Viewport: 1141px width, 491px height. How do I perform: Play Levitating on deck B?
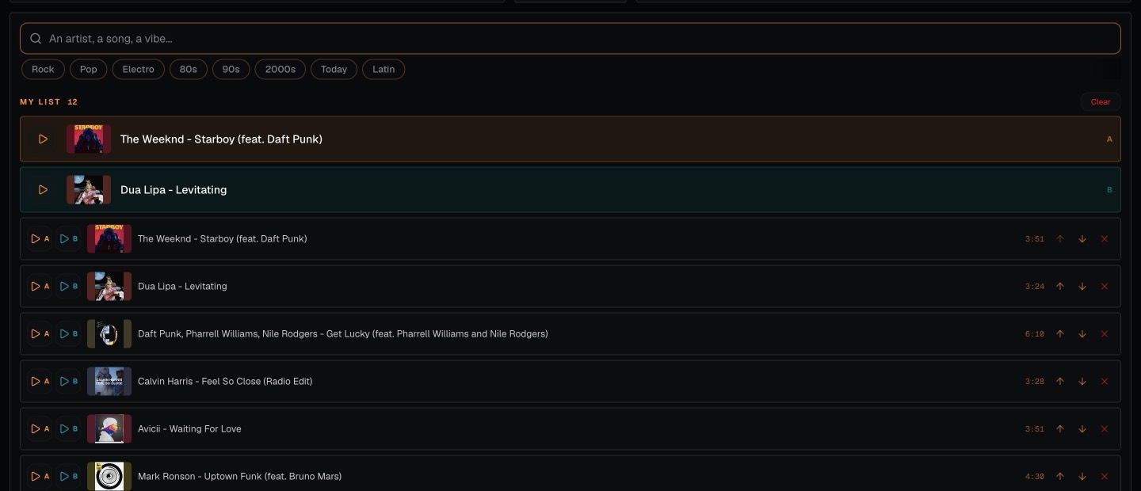(x=43, y=190)
